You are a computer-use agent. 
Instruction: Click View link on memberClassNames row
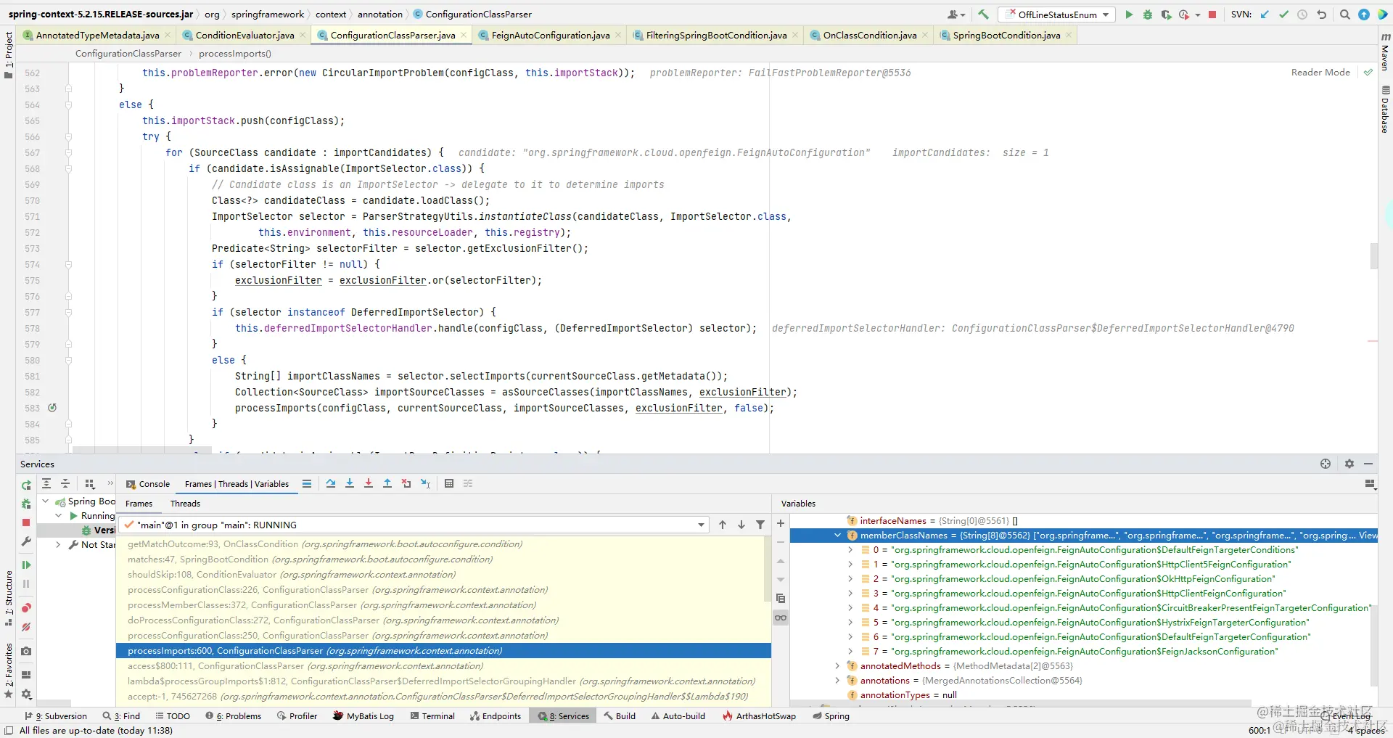click(1368, 536)
